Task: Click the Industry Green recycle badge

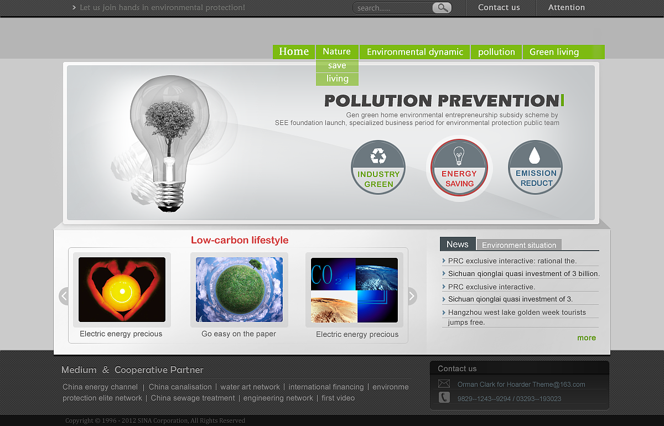Action: (378, 167)
